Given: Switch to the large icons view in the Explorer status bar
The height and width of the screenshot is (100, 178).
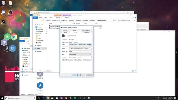Looking at the screenshot, I should tap(135, 71).
